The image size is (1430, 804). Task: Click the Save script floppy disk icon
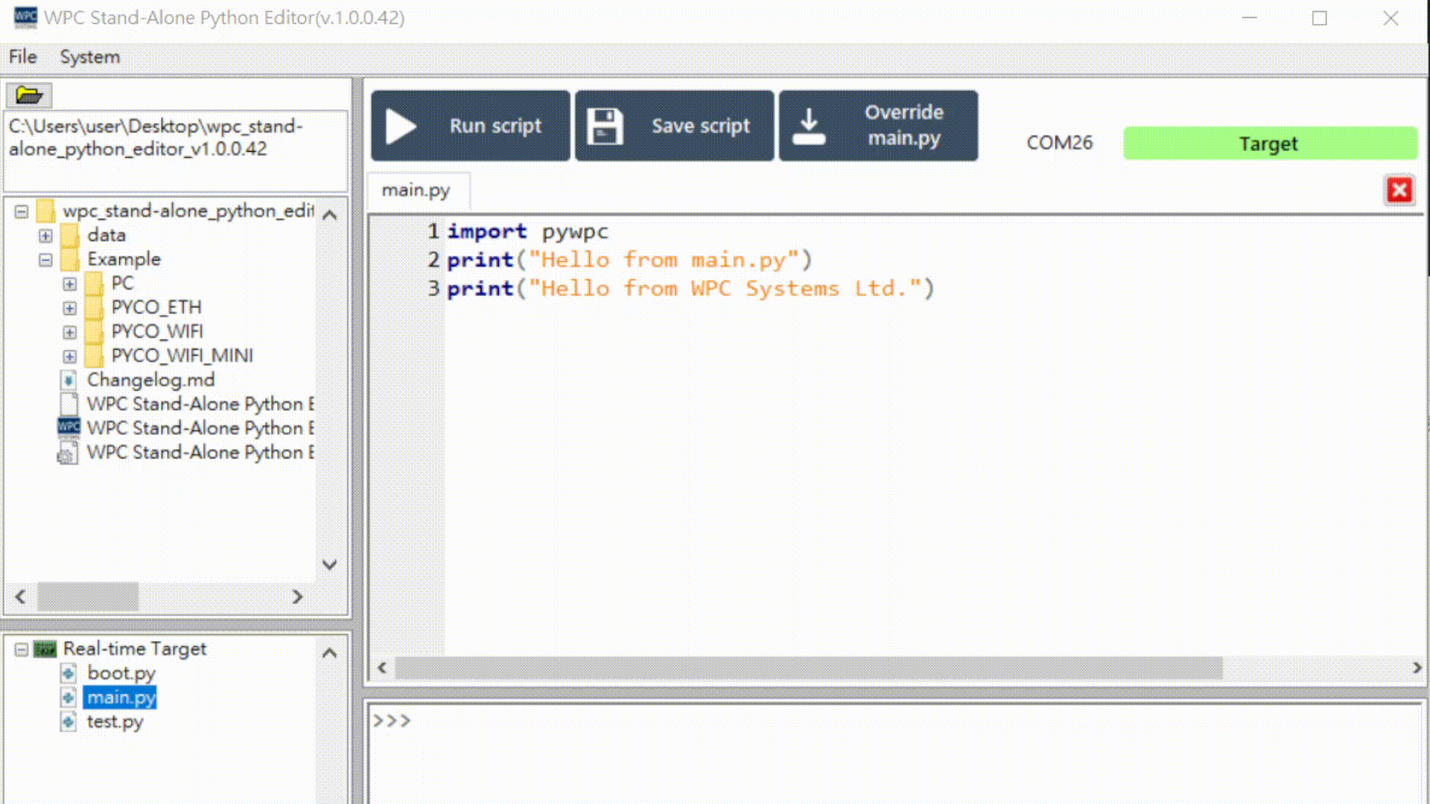click(605, 125)
